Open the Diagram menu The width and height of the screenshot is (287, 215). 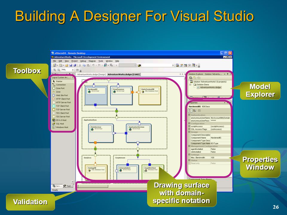click(92, 61)
